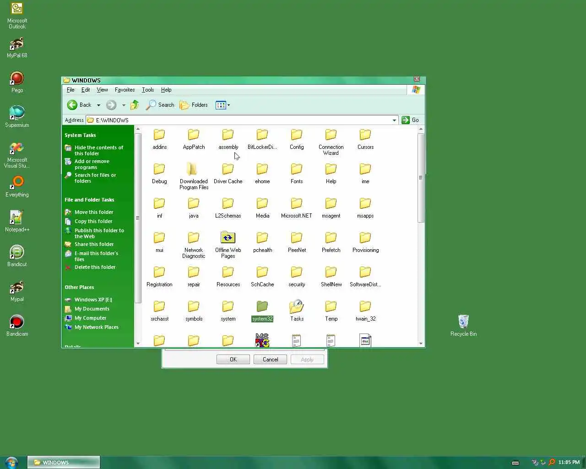586x469 pixels.
Task: Select the Downloaded Program Files folder
Action: coord(194,176)
